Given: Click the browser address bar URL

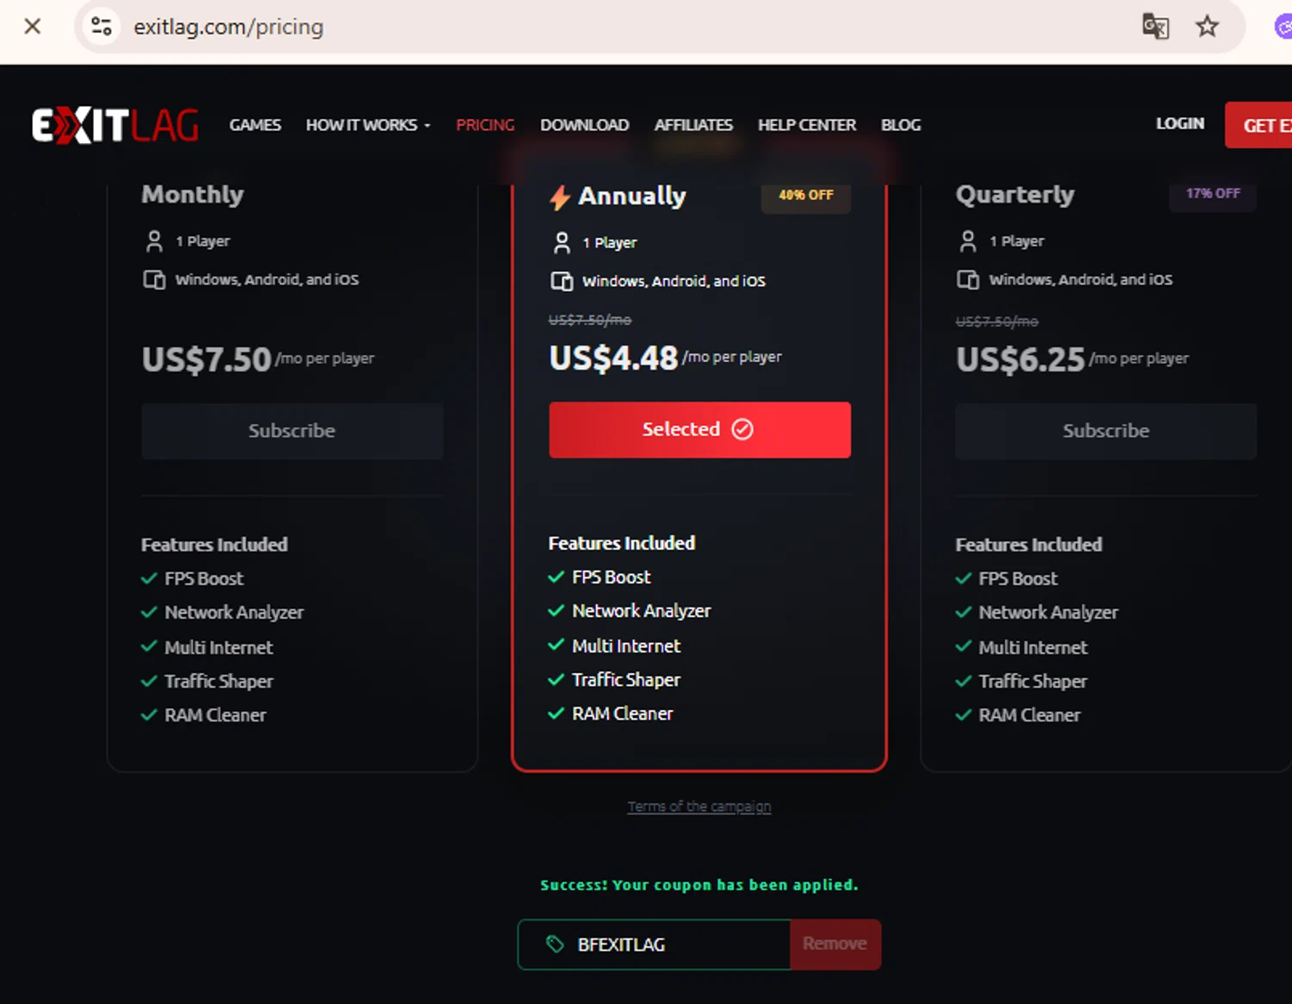Looking at the screenshot, I should 228,27.
